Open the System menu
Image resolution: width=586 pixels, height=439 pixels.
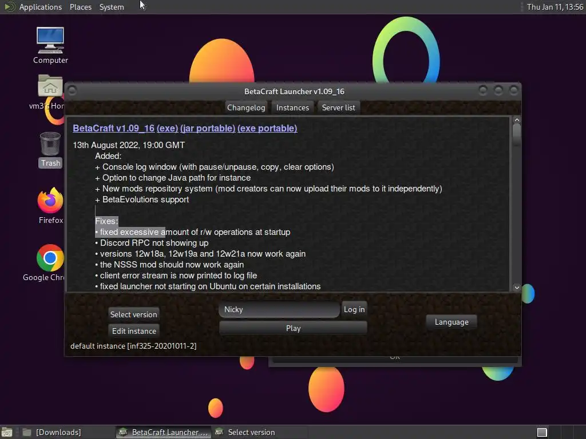[112, 7]
